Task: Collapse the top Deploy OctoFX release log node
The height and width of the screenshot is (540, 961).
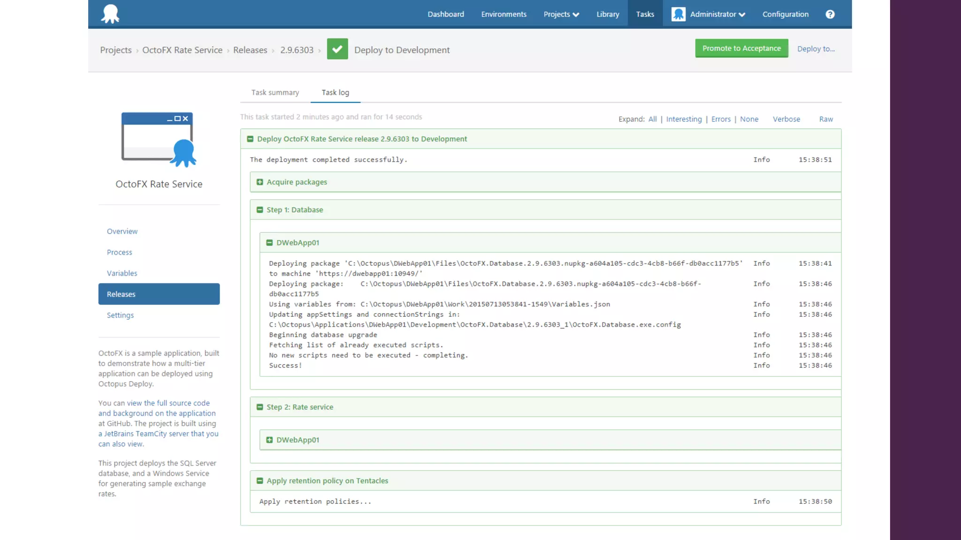Action: click(x=250, y=139)
